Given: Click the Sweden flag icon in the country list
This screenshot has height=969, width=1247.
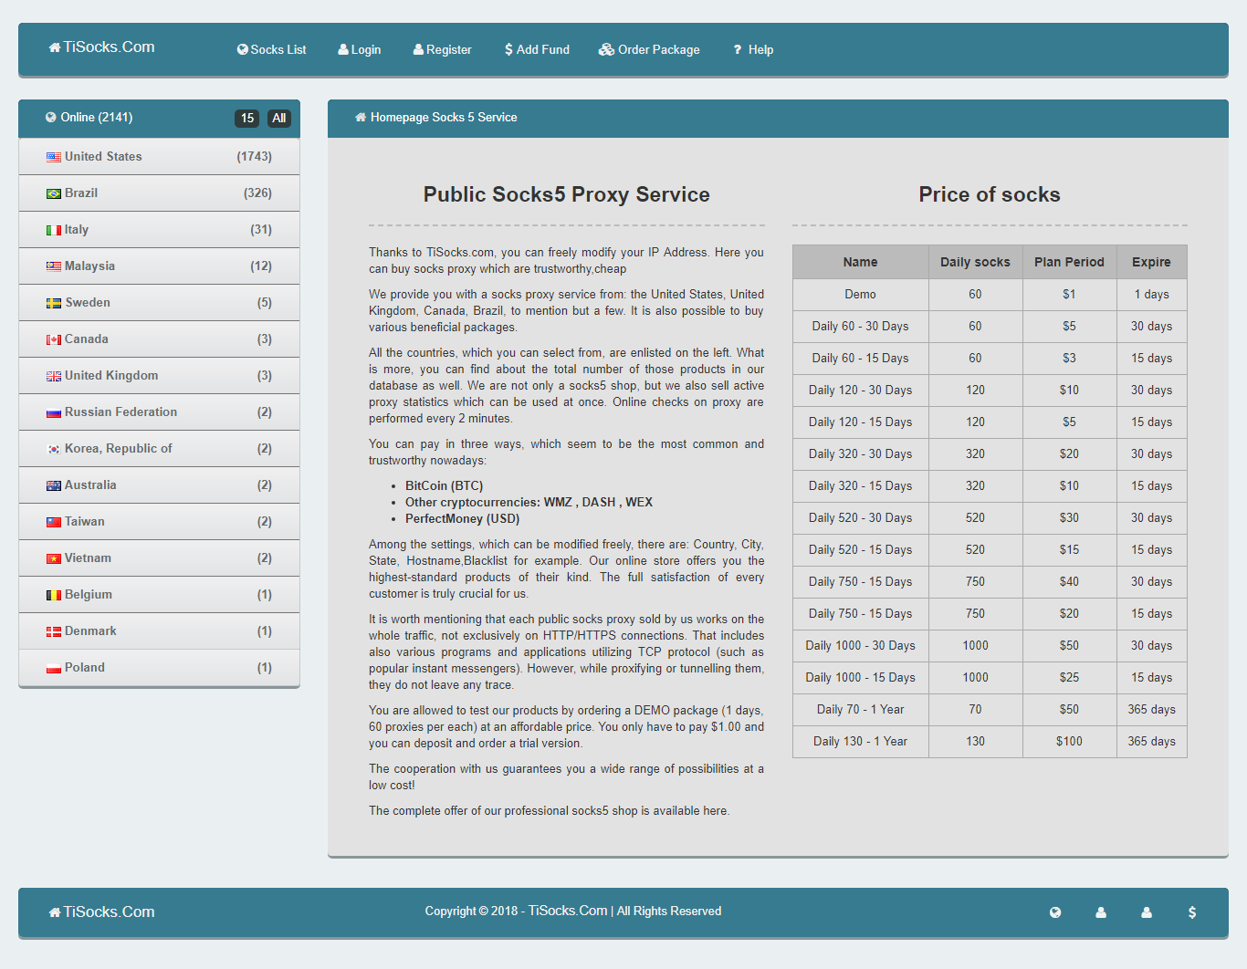Looking at the screenshot, I should (54, 303).
